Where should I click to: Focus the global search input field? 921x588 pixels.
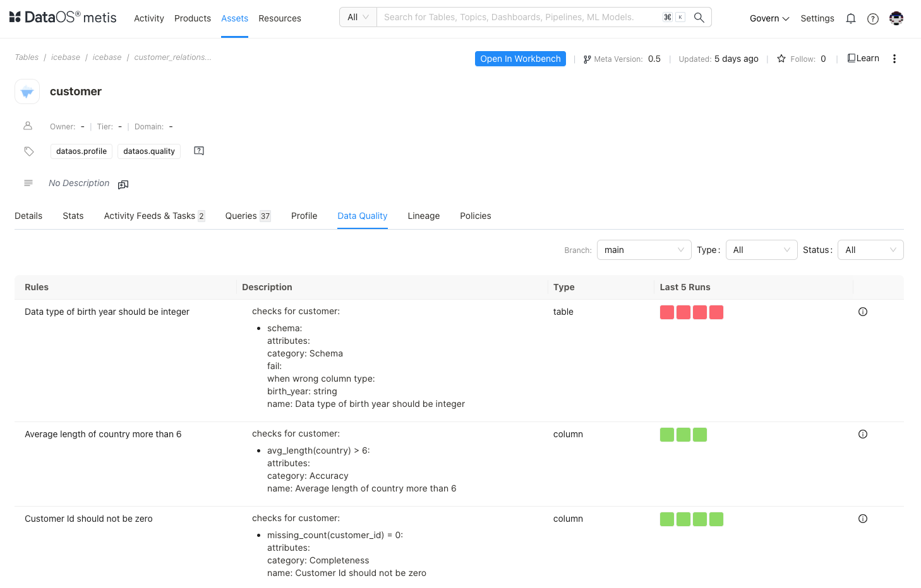[519, 17]
